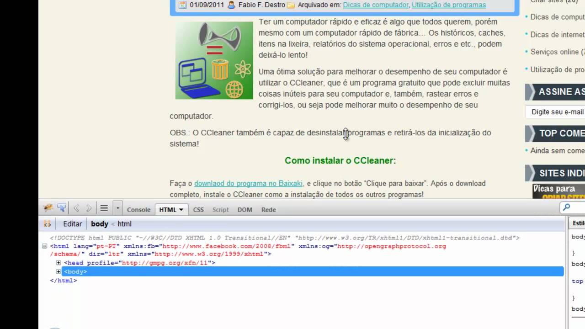
Task: Click the break on mutate icon
Action: (x=47, y=224)
